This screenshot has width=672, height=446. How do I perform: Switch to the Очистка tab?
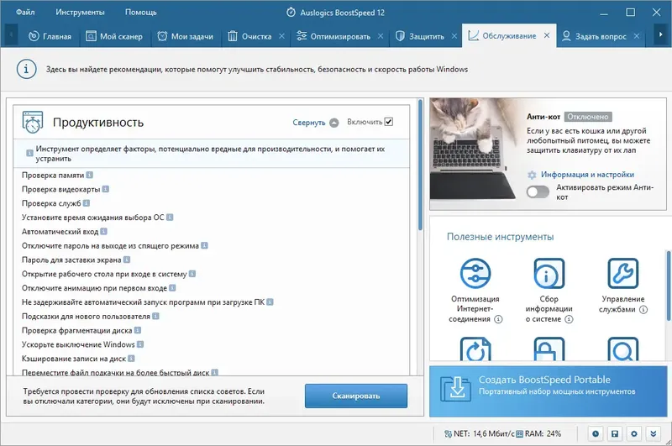point(249,36)
